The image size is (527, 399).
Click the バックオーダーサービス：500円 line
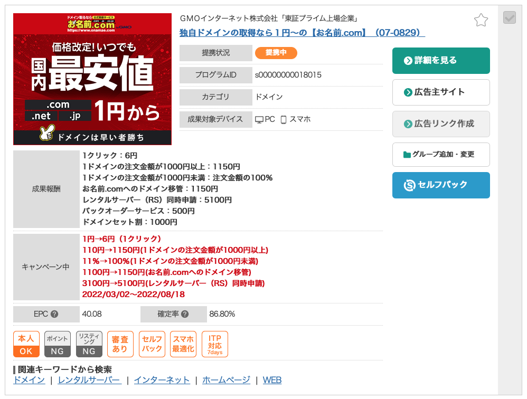[x=138, y=211]
